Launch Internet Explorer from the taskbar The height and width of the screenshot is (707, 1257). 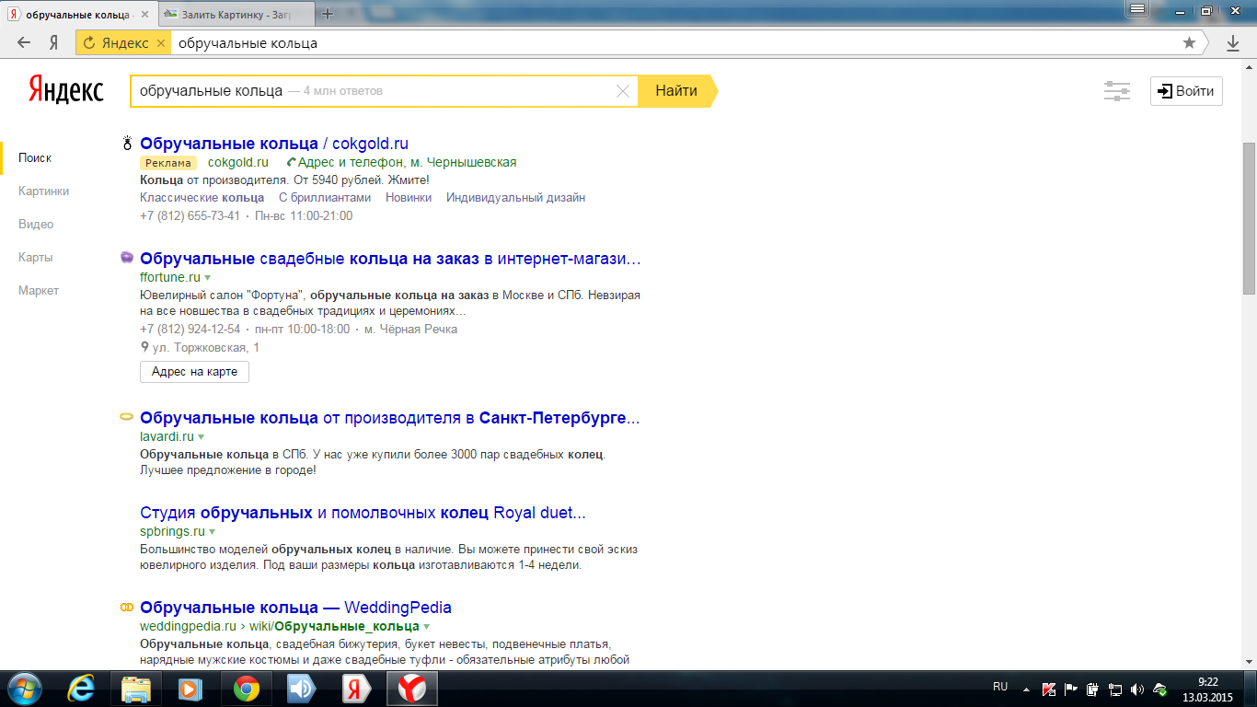point(83,689)
